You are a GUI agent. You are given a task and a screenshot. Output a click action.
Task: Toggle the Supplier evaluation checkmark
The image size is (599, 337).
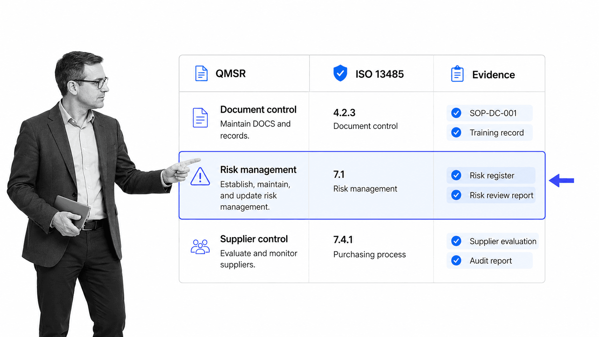coord(456,241)
